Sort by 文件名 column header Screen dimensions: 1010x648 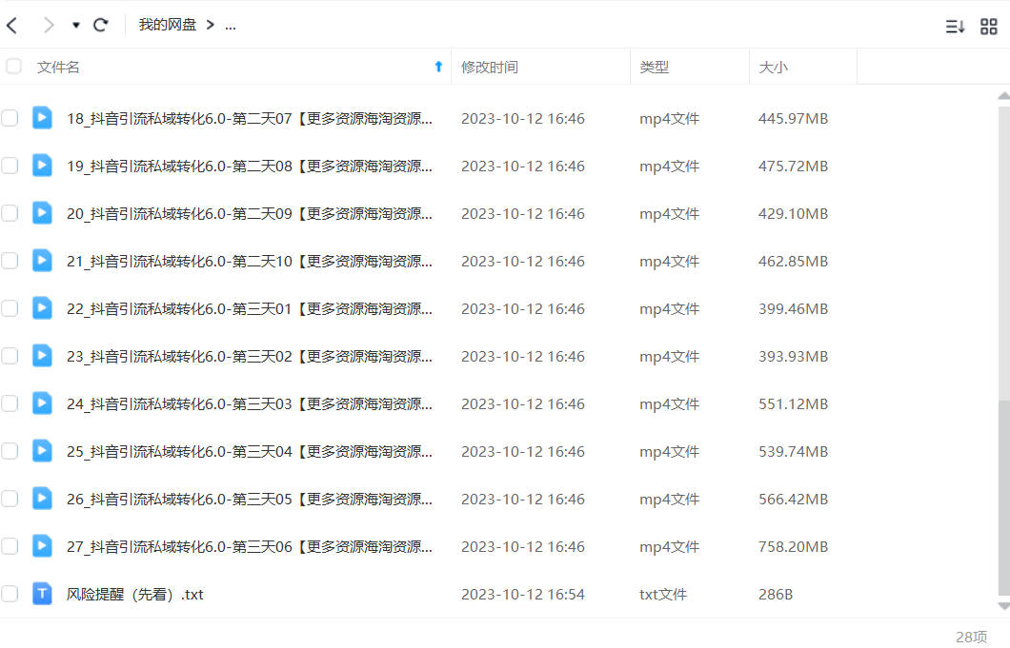coord(58,67)
